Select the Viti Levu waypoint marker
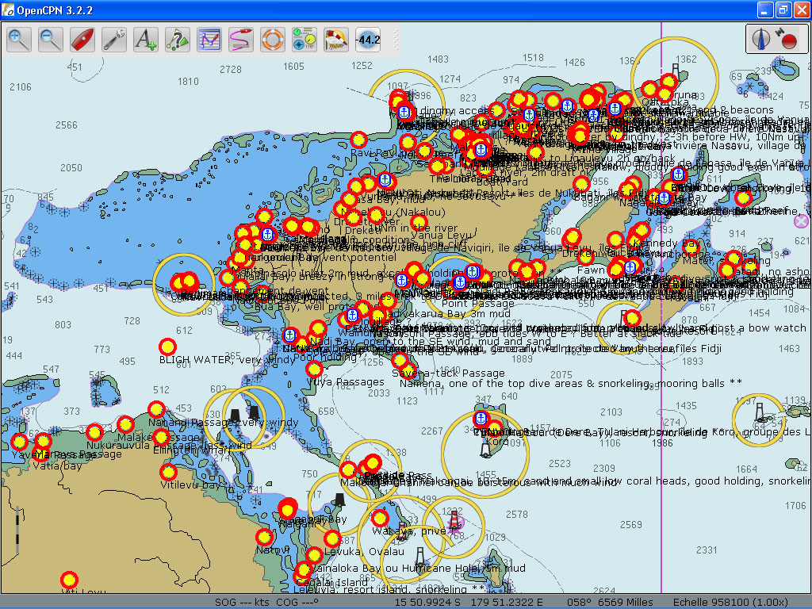 pos(69,580)
